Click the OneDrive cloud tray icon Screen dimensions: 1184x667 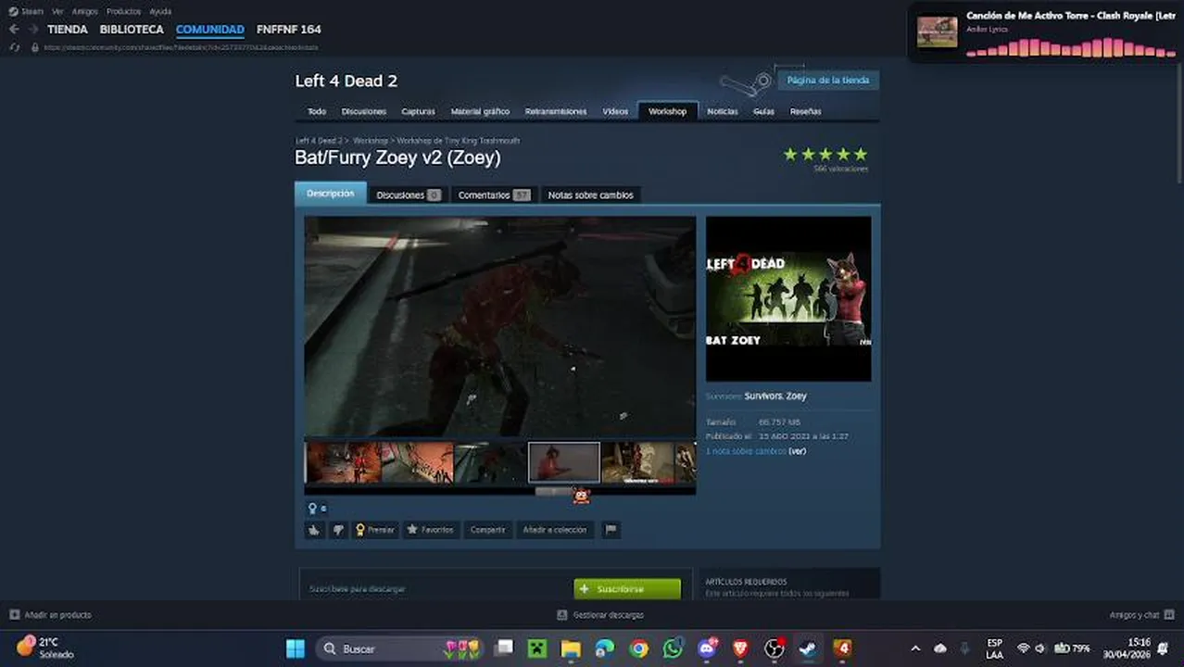click(x=940, y=648)
